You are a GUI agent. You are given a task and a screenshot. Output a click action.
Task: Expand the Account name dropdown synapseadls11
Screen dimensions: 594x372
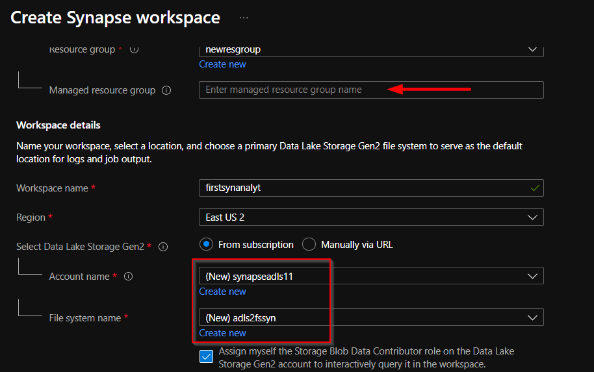pyautogui.click(x=371, y=276)
